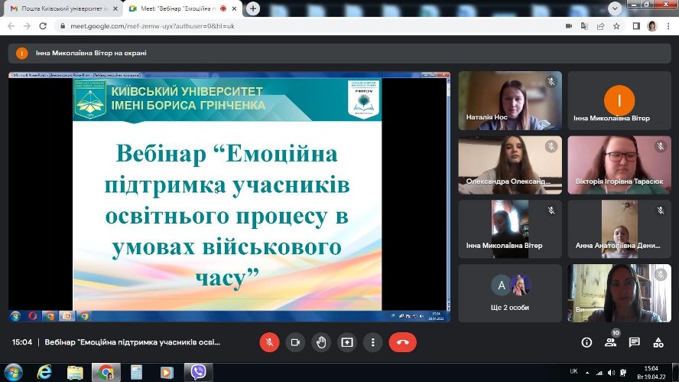Viewport: 679px width, 382px height.
Task: Go forward in browser history
Action: [x=27, y=26]
